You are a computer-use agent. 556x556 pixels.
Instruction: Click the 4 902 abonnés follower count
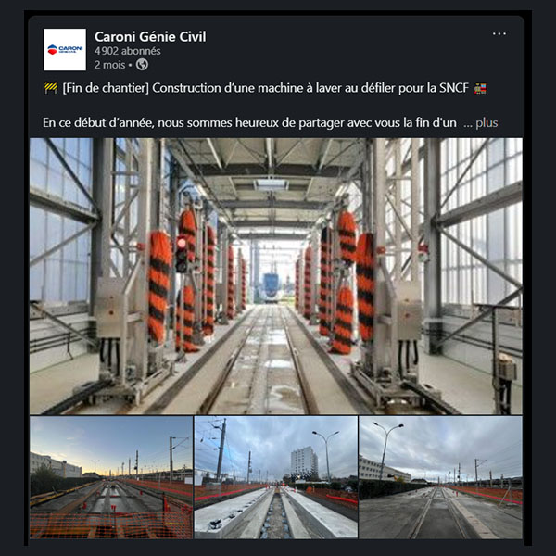coord(127,51)
